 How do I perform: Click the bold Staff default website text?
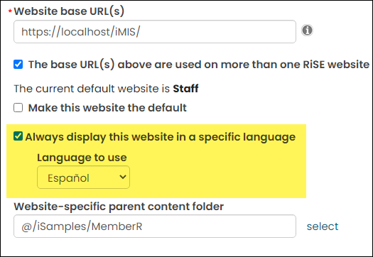pos(185,89)
